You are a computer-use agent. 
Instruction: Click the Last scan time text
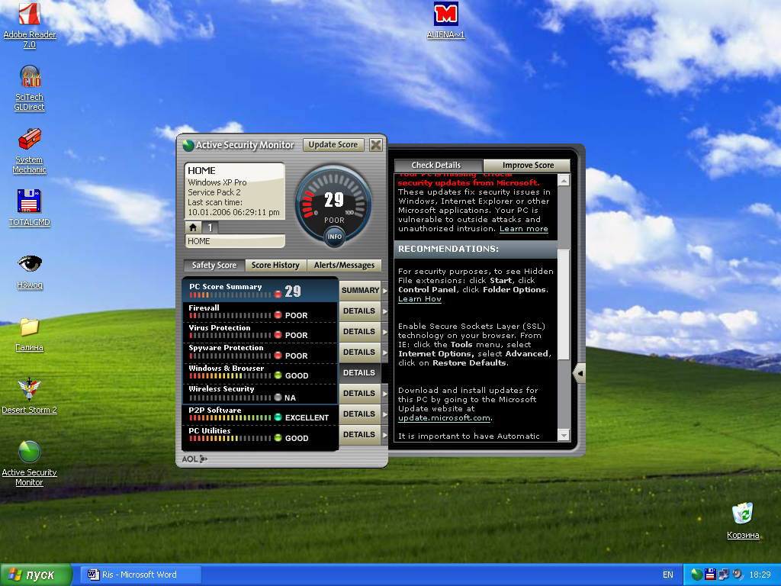pos(215,202)
